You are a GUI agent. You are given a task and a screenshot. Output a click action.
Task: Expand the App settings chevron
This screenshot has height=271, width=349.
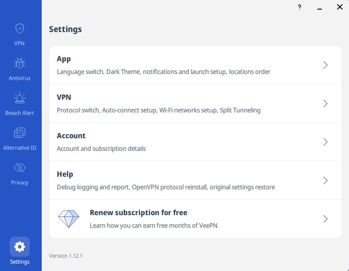pyautogui.click(x=326, y=65)
